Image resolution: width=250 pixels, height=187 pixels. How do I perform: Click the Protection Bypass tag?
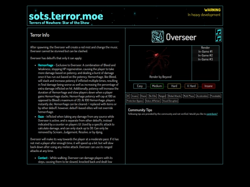(x=135, y=101)
